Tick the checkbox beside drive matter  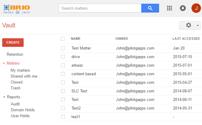coord(63,57)
